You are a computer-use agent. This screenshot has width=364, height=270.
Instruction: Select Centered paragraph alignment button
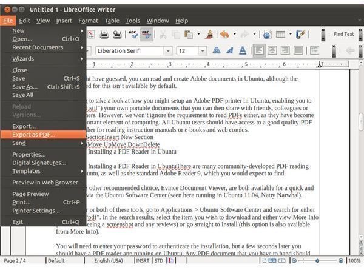coord(272,50)
